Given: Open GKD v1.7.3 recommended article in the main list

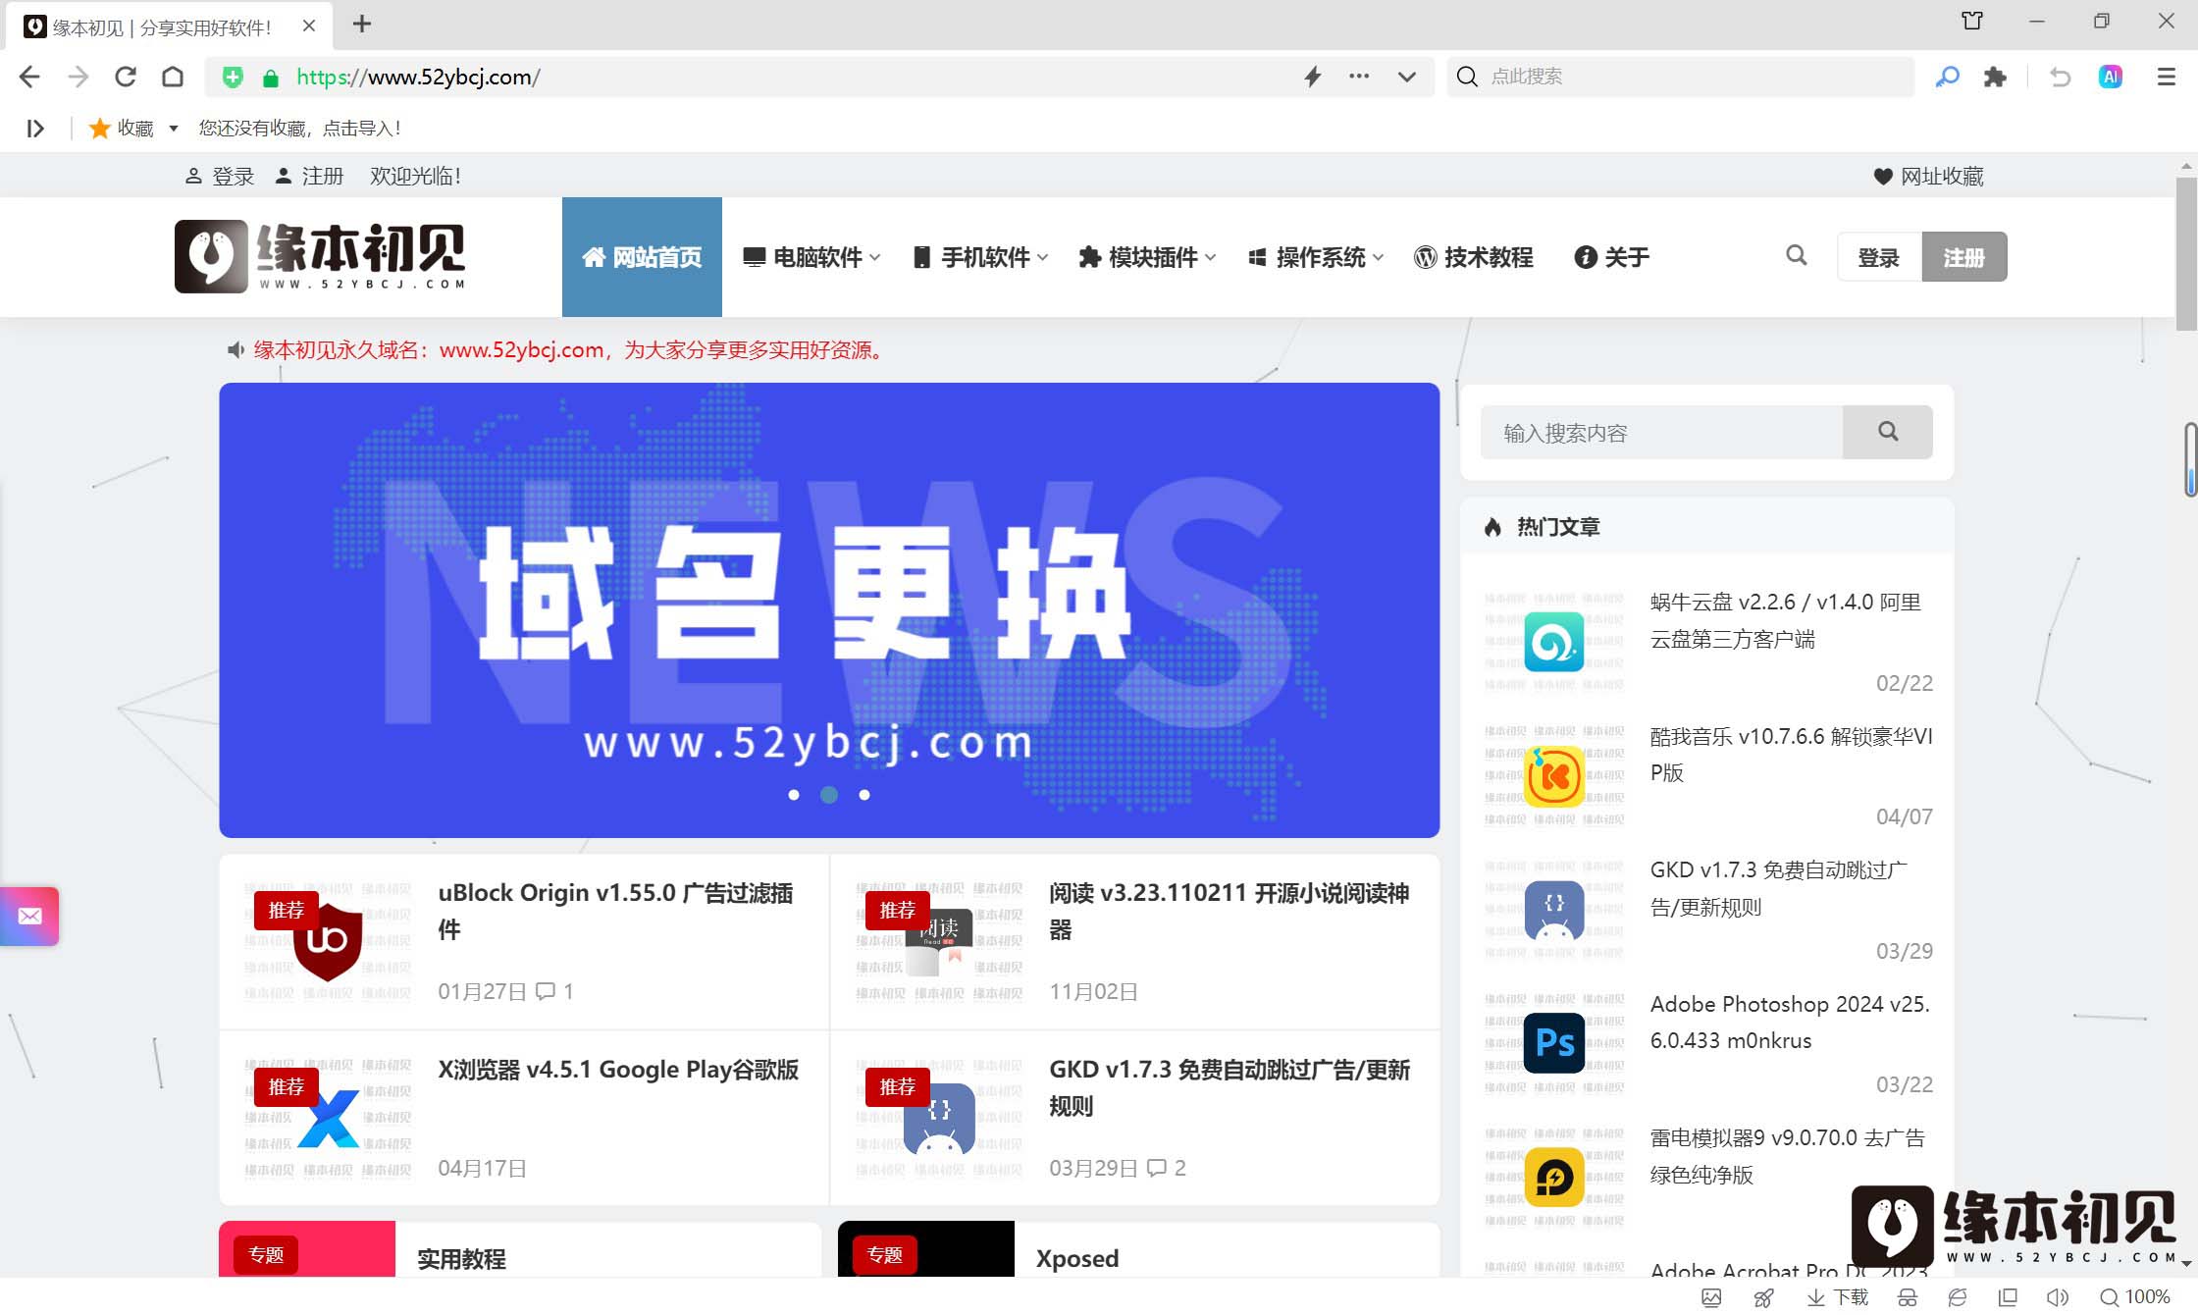Looking at the screenshot, I should pos(1229,1087).
